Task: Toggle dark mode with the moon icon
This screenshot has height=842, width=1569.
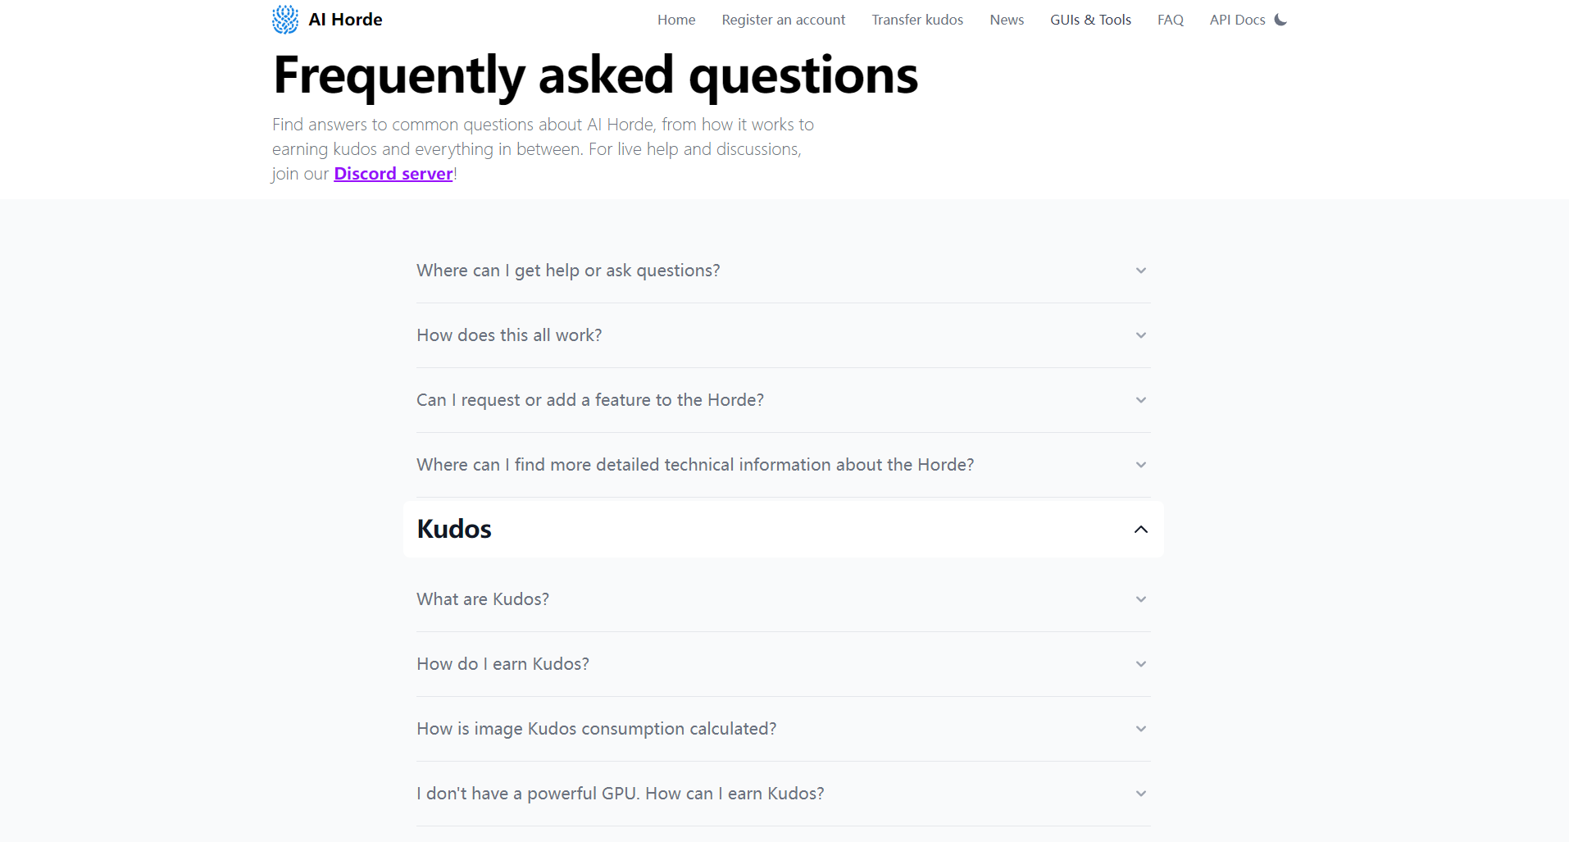Action: point(1280,20)
